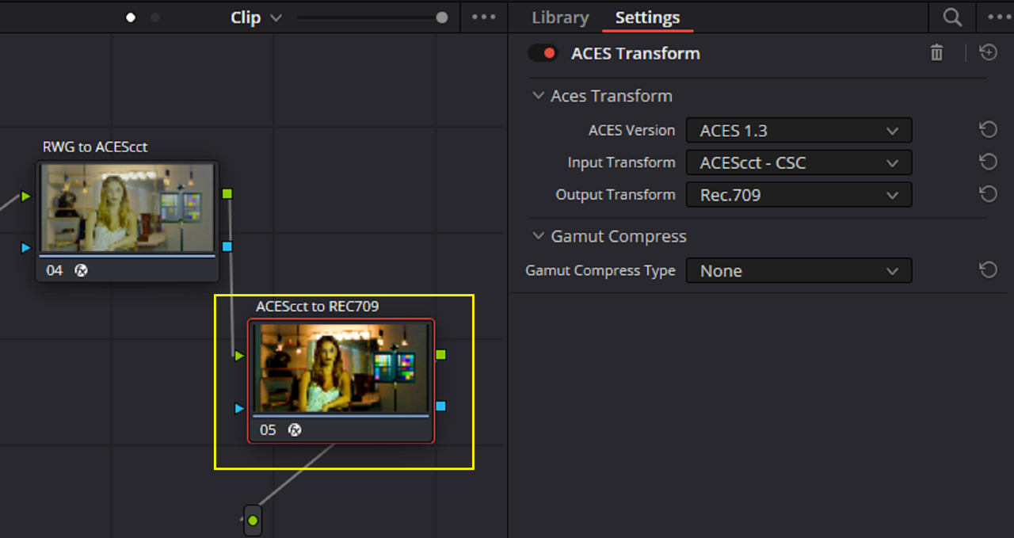Click the FX badge on node 05
This screenshot has width=1014, height=538.
[x=295, y=430]
